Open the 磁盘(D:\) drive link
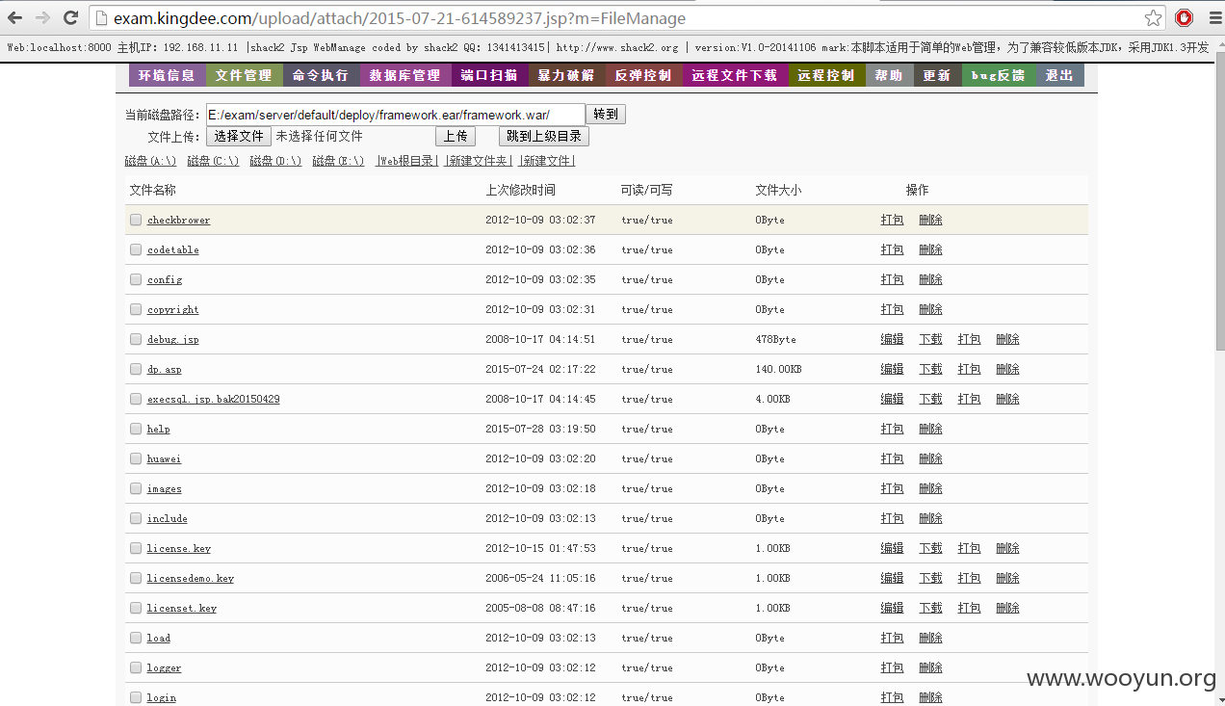1225x706 pixels. point(275,161)
